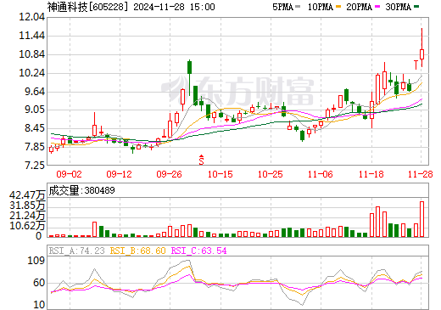Click the RSI_C:63.54 indicator label
This screenshot has height=310, width=441.
[199, 251]
